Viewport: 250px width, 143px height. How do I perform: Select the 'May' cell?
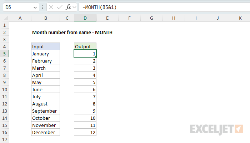pos(46,82)
